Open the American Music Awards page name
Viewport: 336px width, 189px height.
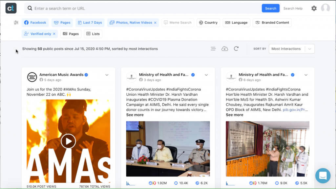coord(61,75)
